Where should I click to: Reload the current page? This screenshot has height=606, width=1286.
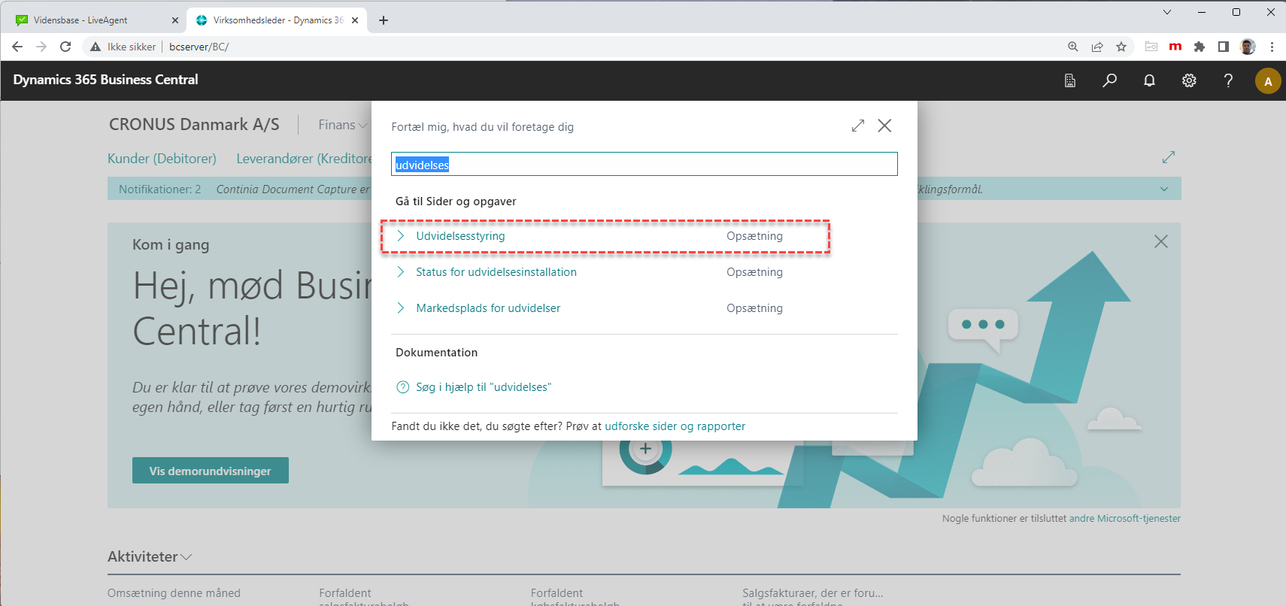coord(65,47)
